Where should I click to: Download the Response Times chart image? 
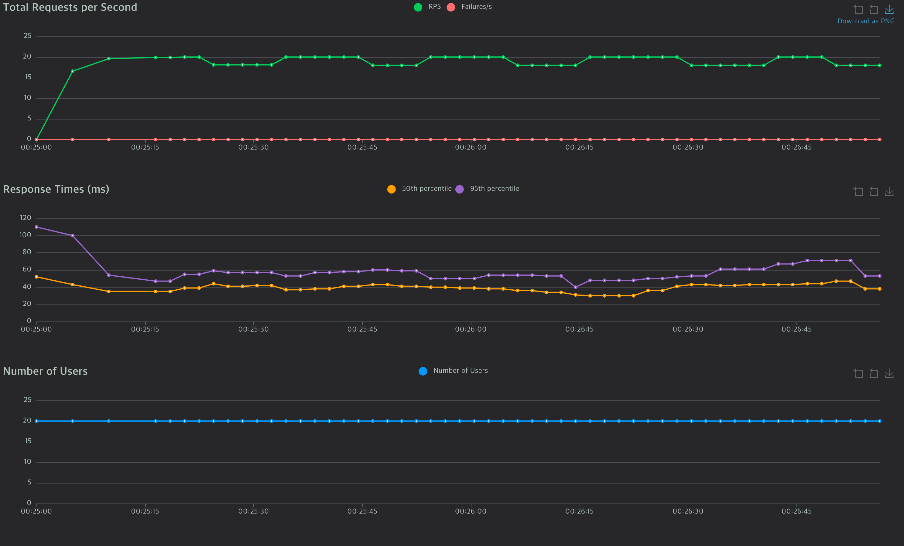(889, 191)
